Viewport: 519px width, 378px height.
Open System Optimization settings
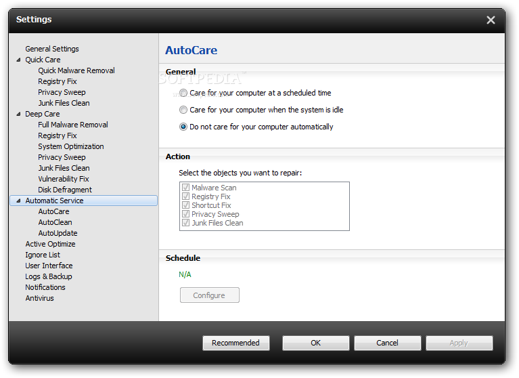tap(71, 146)
